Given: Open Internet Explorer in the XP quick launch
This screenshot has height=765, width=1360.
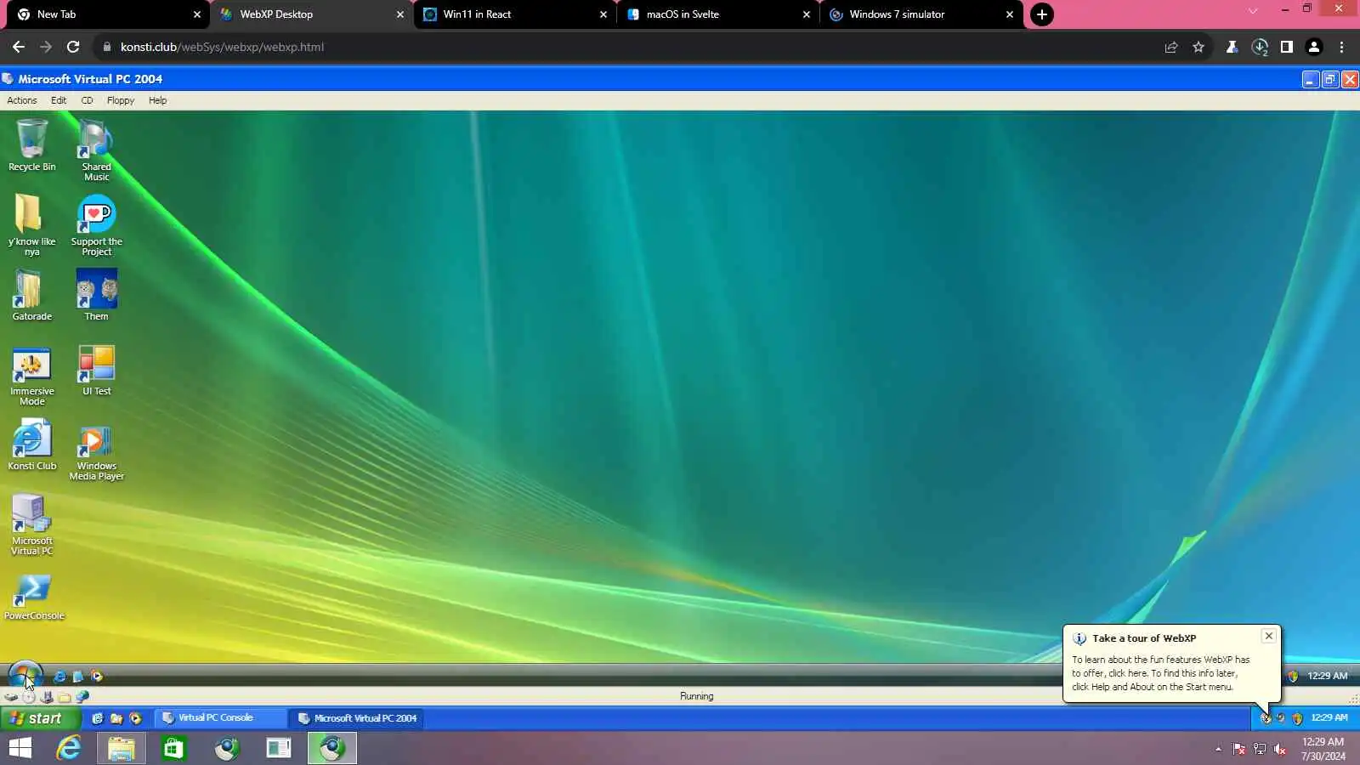Looking at the screenshot, I should point(98,718).
